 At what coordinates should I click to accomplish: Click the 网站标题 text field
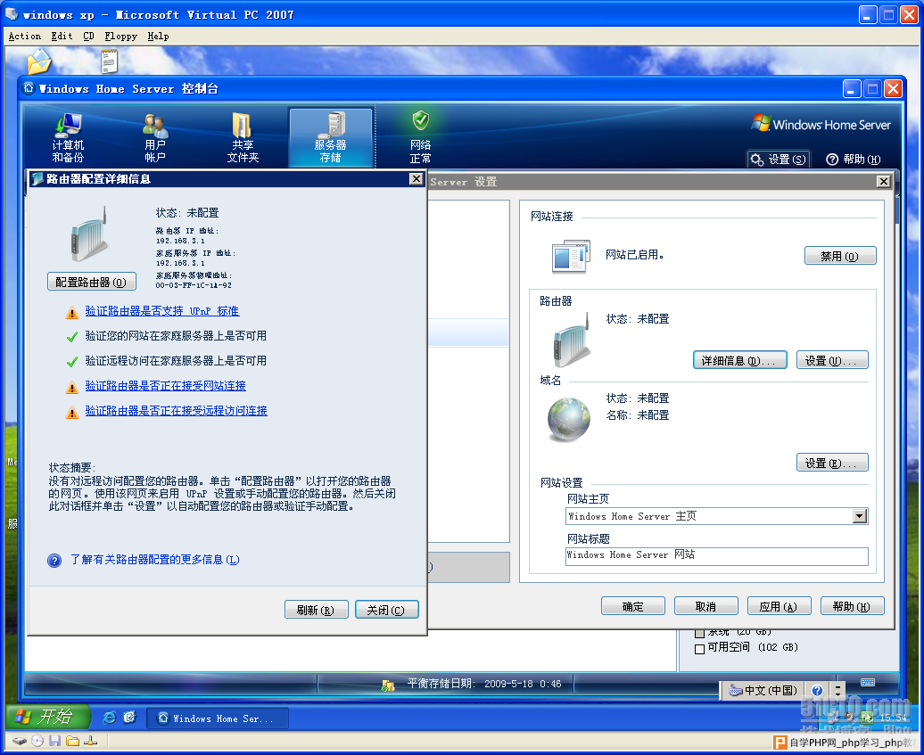coord(716,556)
